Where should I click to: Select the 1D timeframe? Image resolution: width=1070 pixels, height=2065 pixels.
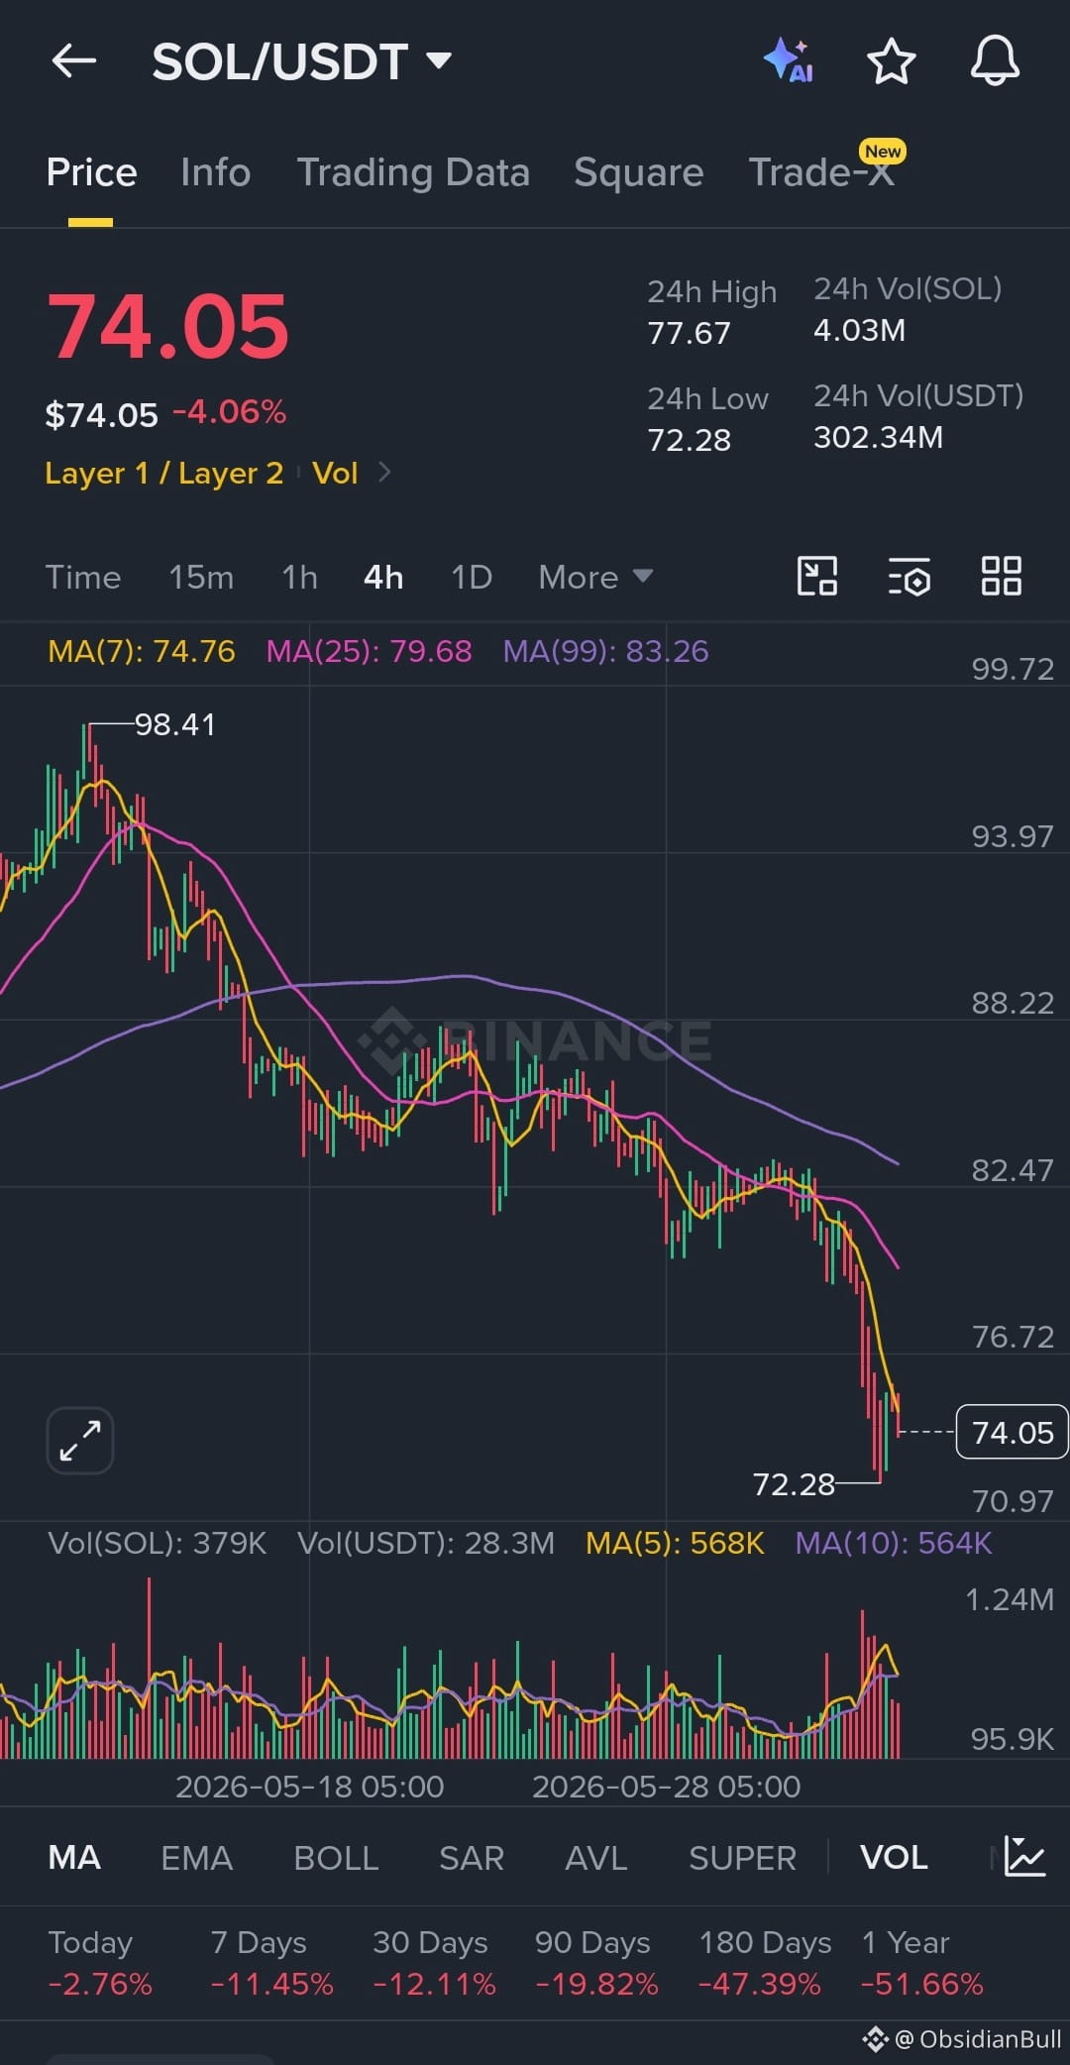[x=472, y=577]
